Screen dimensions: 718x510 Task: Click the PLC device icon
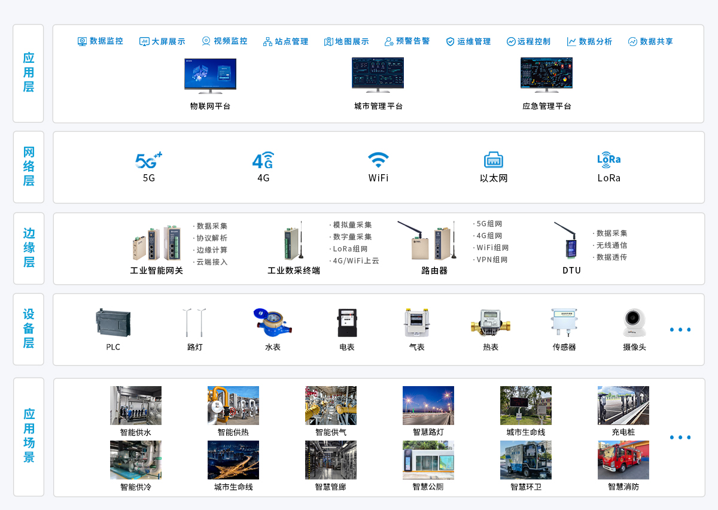pyautogui.click(x=113, y=323)
